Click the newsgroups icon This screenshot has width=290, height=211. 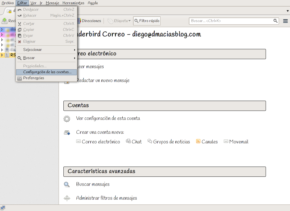150,141
